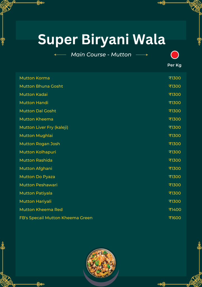
Task: Click the red non-veg dot indicator
Action: point(175,55)
